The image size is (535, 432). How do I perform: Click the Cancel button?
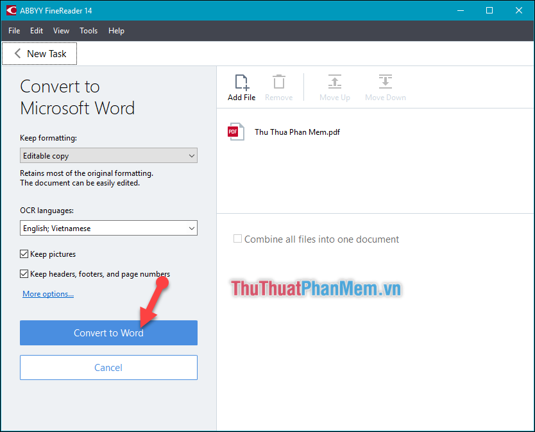point(108,367)
